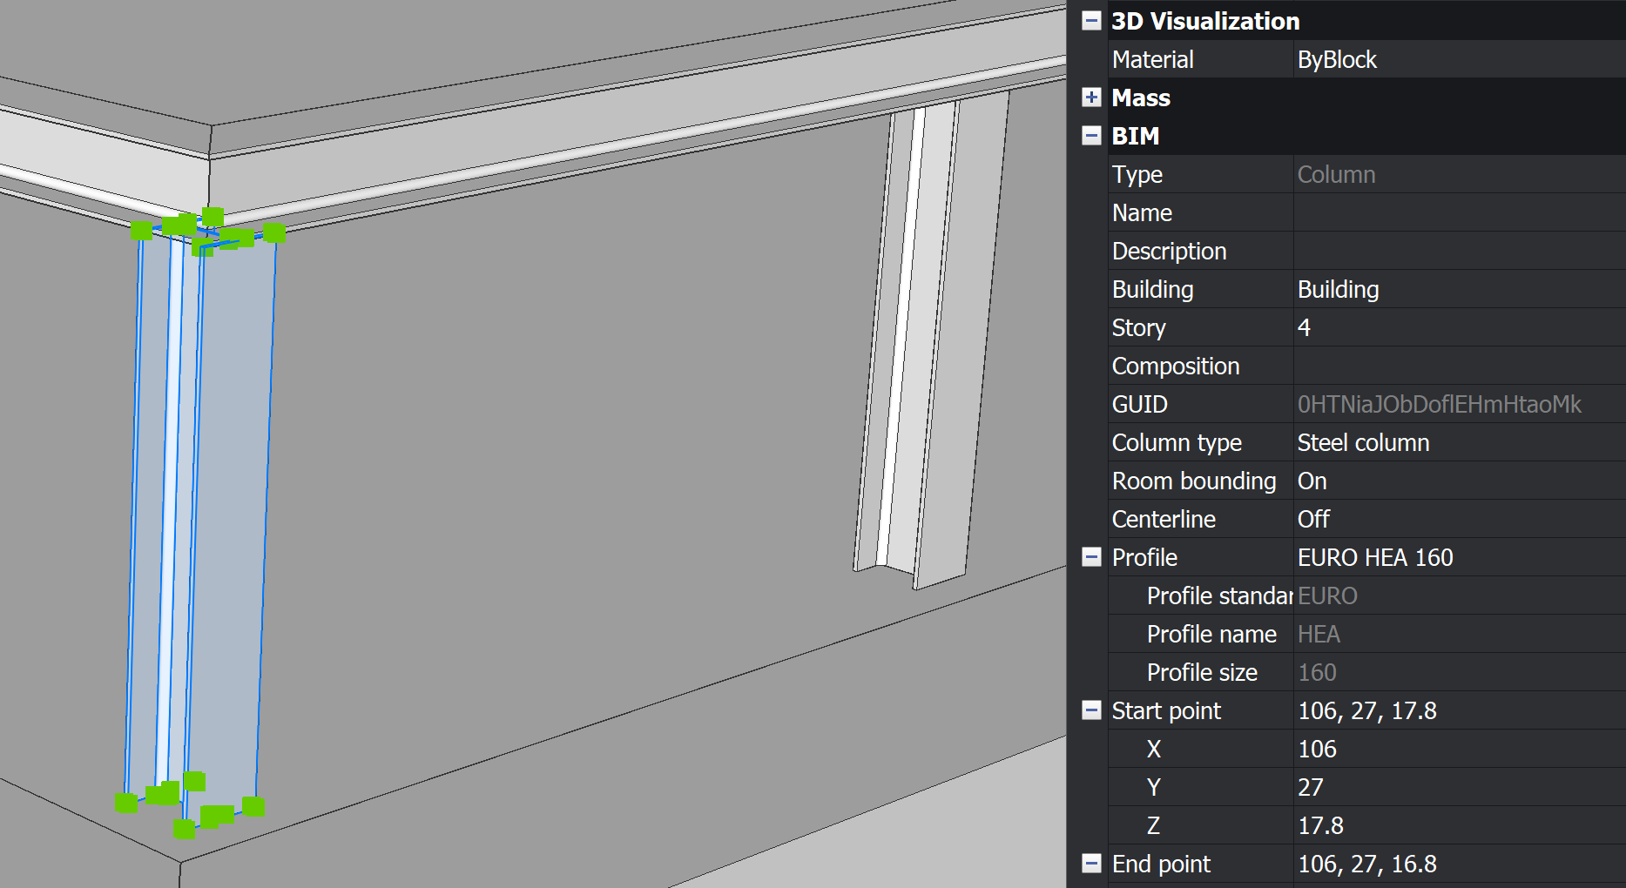
Task: Open the Material ByBlock dropdown
Action: 1458,59
